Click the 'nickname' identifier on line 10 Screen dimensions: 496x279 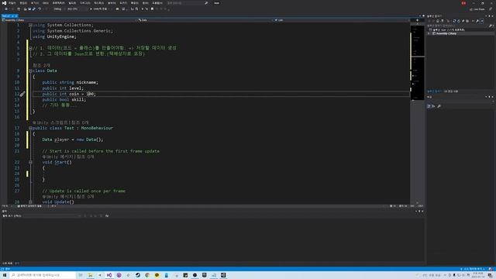[x=86, y=82]
